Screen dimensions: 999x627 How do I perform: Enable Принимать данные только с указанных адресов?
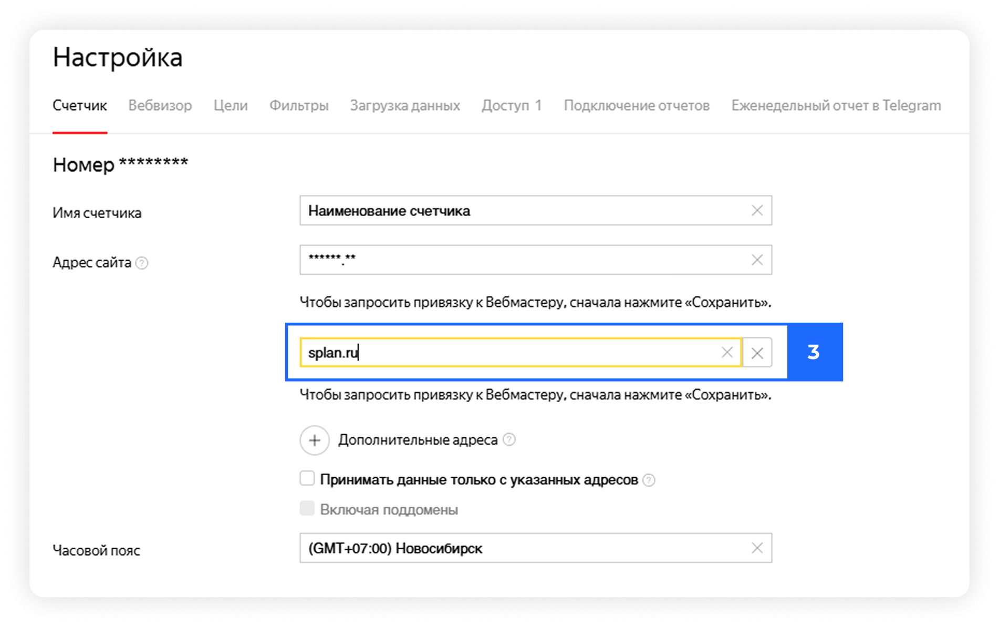click(x=307, y=478)
